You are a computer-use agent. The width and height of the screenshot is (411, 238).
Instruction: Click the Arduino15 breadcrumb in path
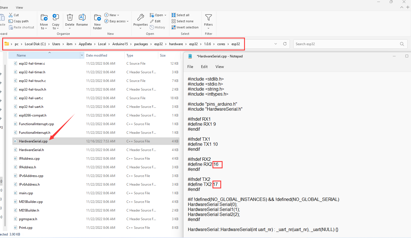[120, 44]
